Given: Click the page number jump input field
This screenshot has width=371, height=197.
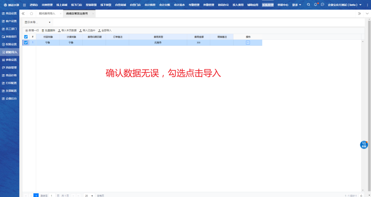Looking at the screenshot, I should coord(52,195).
